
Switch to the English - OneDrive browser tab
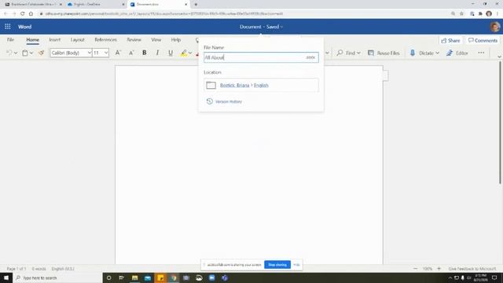pyautogui.click(x=96, y=5)
